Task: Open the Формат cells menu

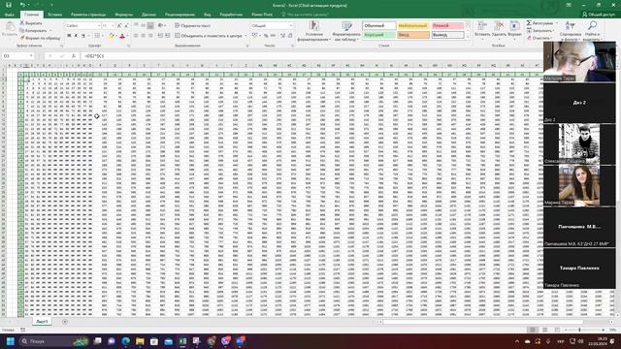Action: [514, 30]
